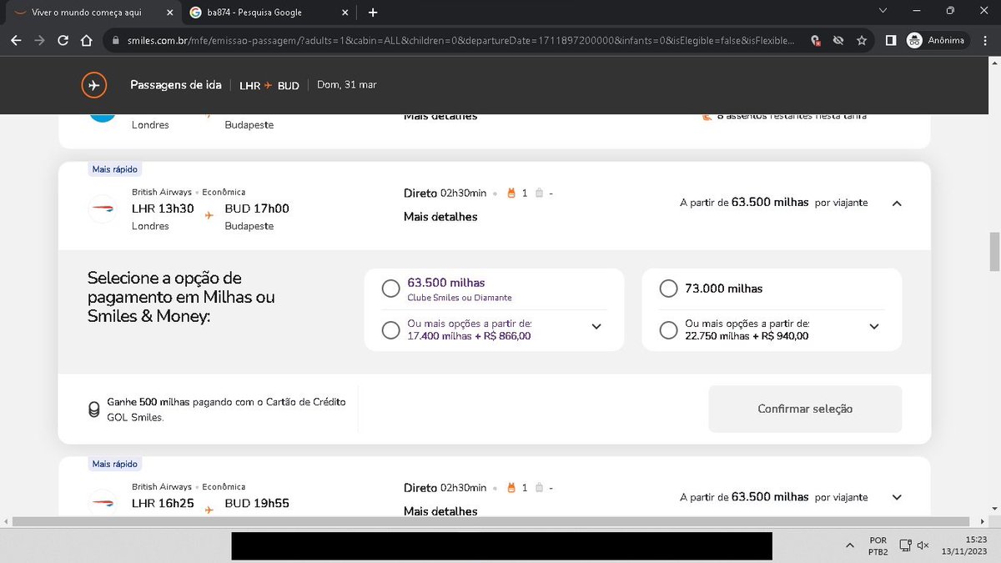This screenshot has width=1001, height=563.
Task: Click the BUD 19h55 arrival text
Action: pyautogui.click(x=257, y=504)
